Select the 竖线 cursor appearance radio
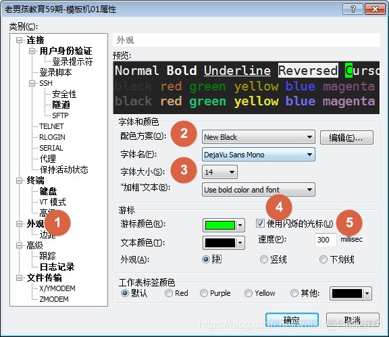This screenshot has height=337, width=389. pyautogui.click(x=263, y=259)
